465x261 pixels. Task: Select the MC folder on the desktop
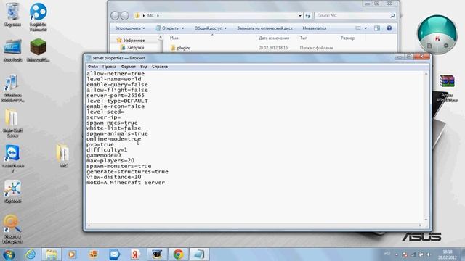click(63, 155)
